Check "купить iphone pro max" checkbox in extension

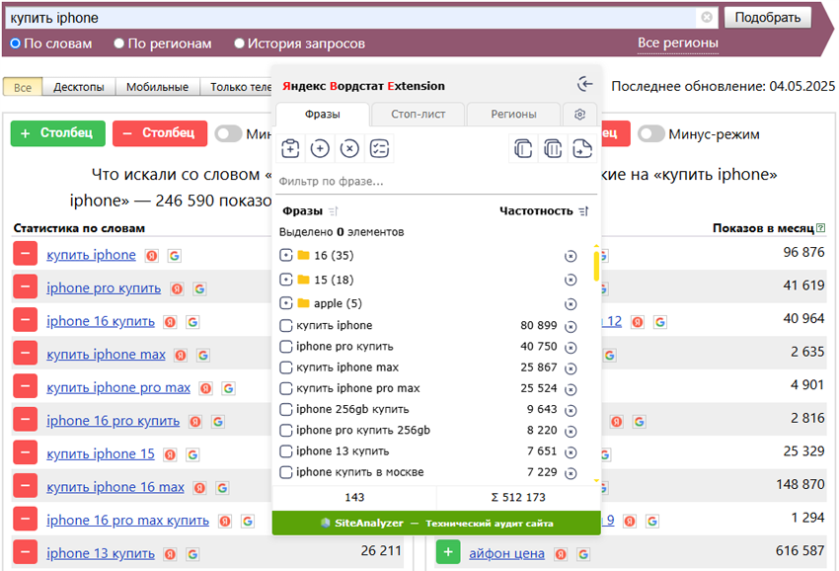(286, 388)
